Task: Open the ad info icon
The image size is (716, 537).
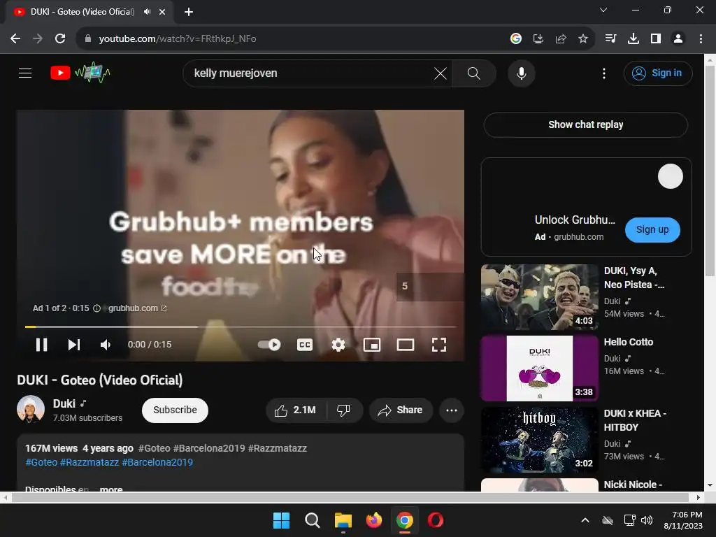Action: pos(96,308)
